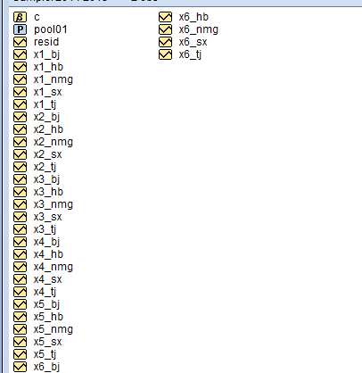Click the x6_tj series icon

tap(165, 54)
